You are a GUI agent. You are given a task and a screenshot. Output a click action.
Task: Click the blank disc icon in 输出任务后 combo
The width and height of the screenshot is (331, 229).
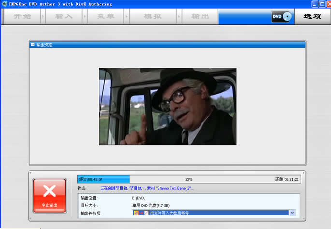tap(146, 213)
